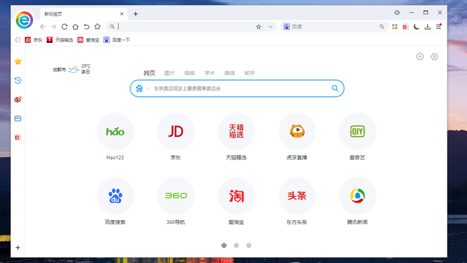Open the main menu hamburger icon
Screen dimensions: 467x263
coord(438,27)
